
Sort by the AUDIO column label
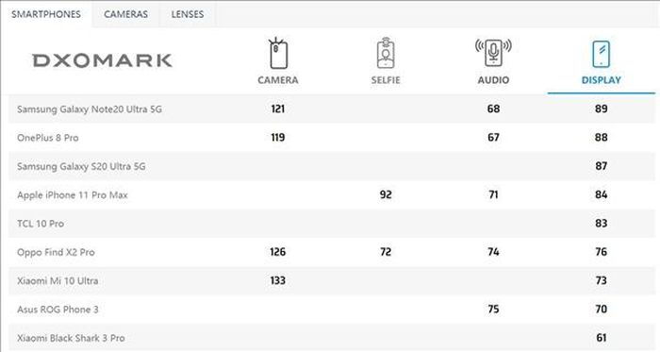[493, 80]
